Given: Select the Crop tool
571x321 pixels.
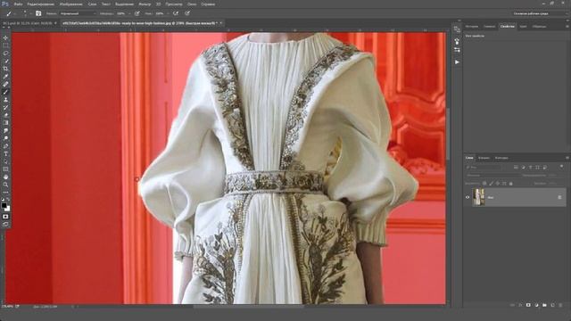Looking at the screenshot, I should (x=5, y=69).
